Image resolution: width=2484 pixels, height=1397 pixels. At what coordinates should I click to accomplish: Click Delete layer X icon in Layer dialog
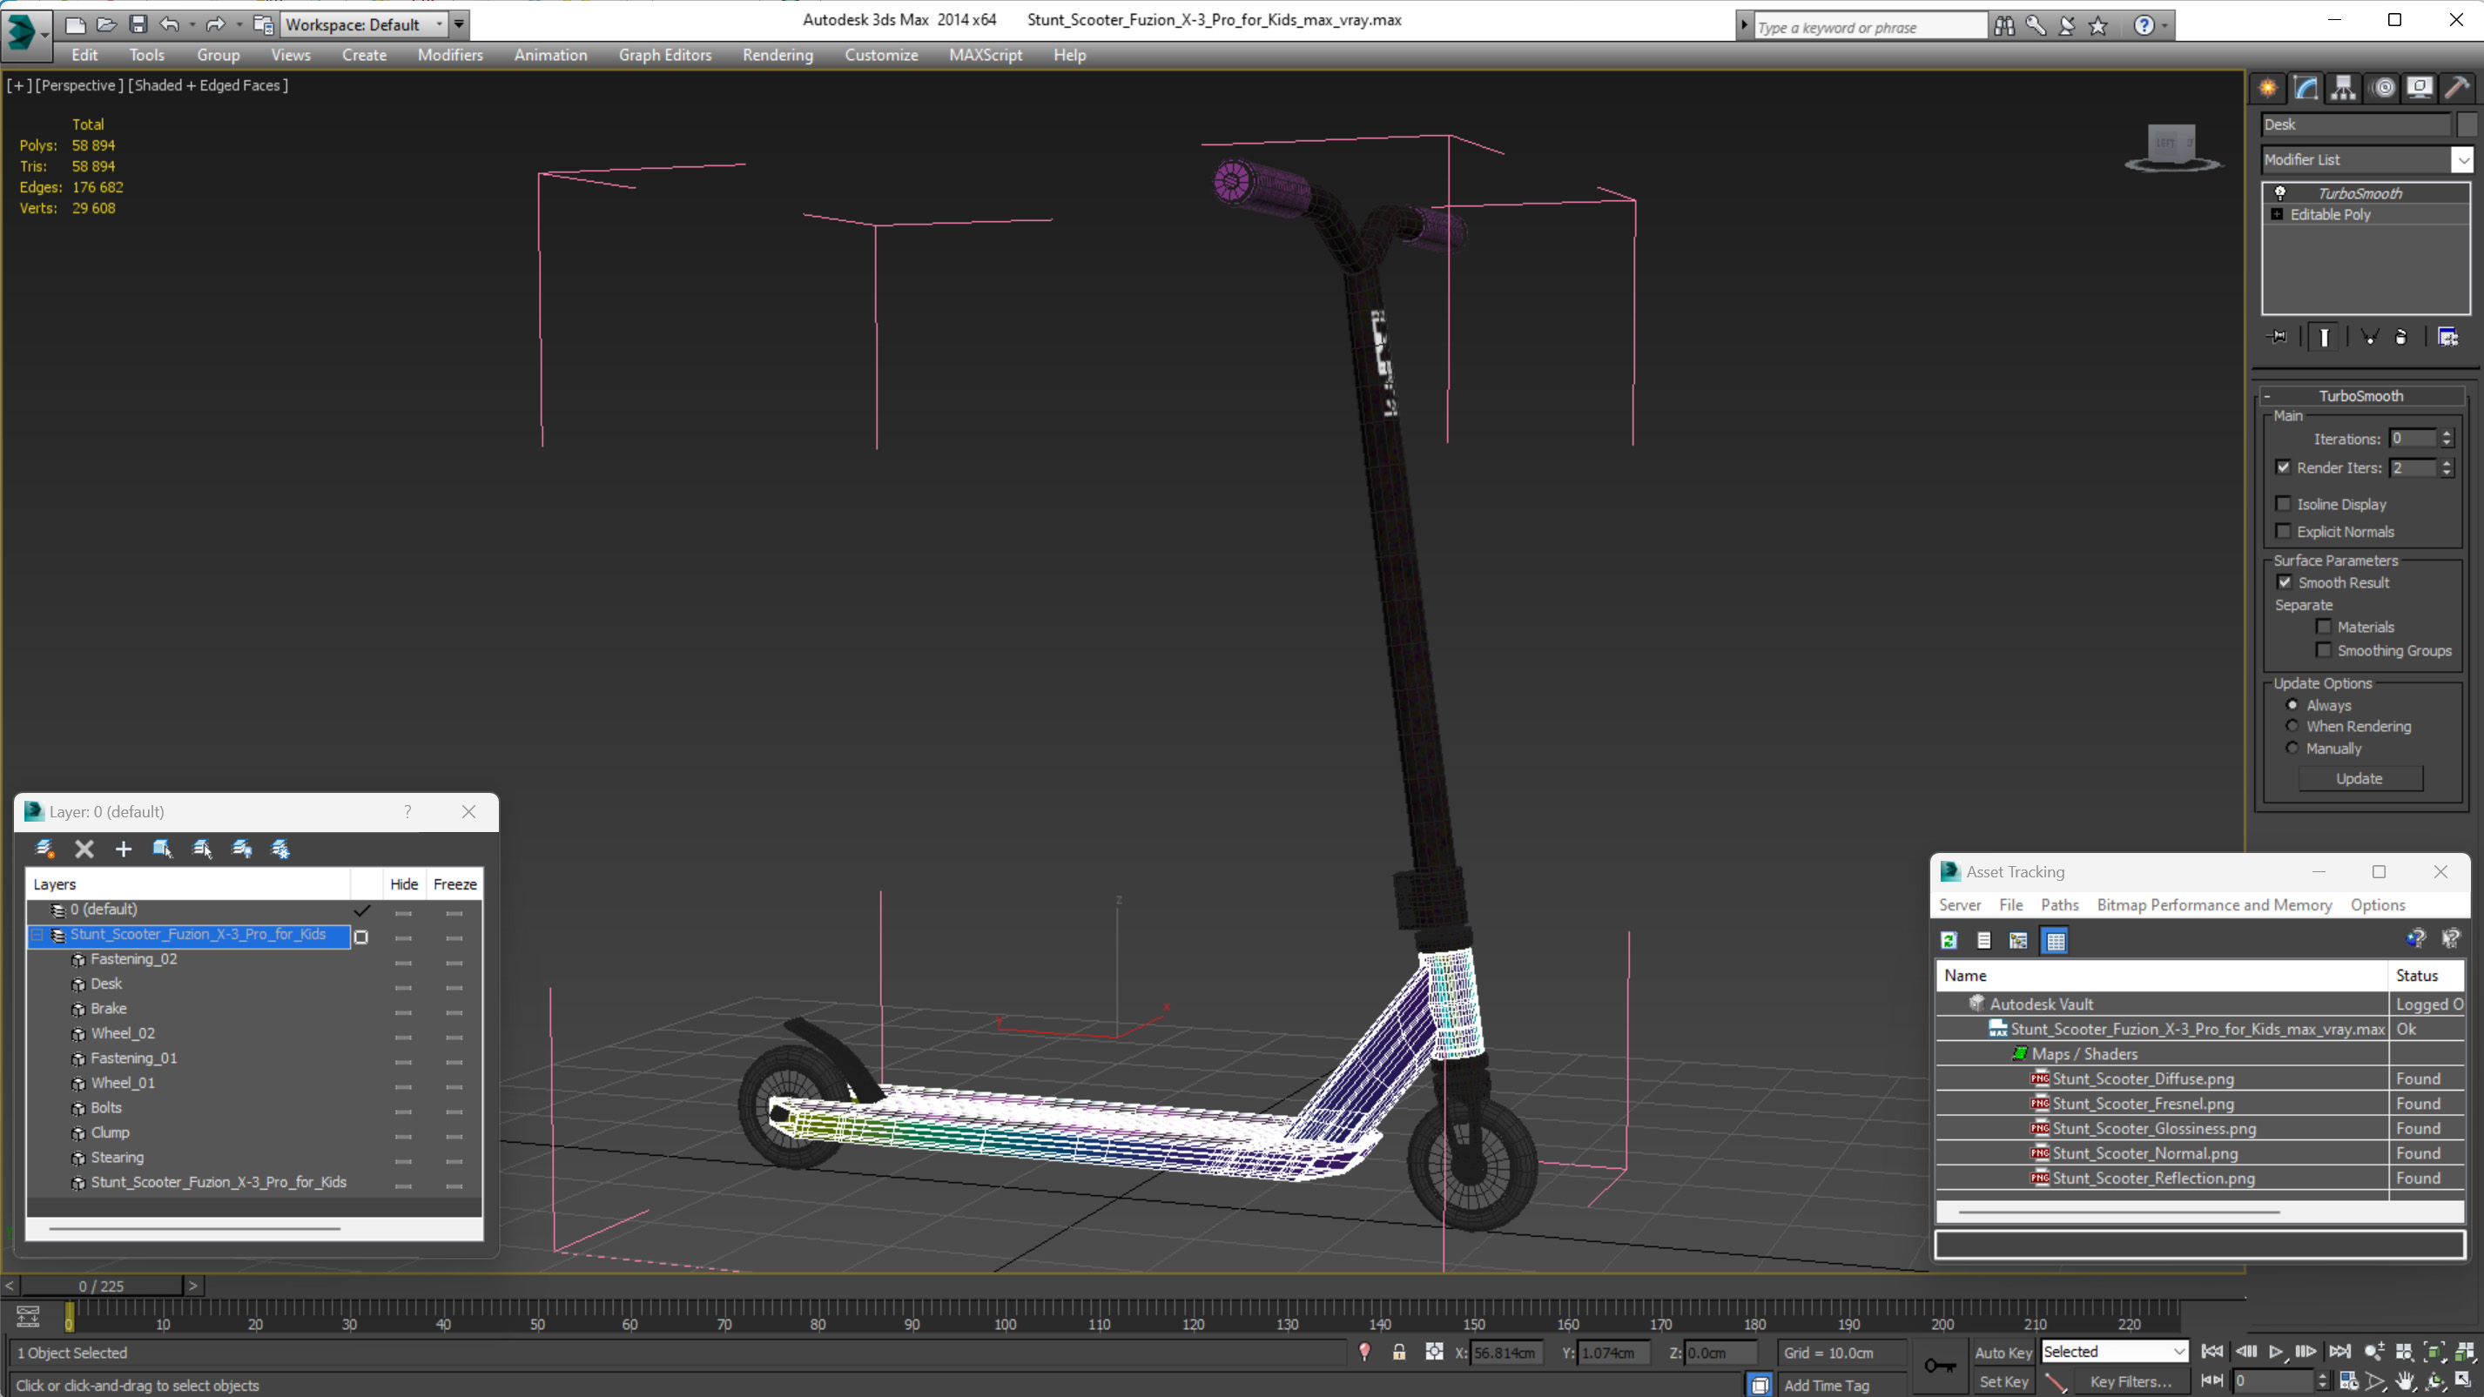[84, 849]
